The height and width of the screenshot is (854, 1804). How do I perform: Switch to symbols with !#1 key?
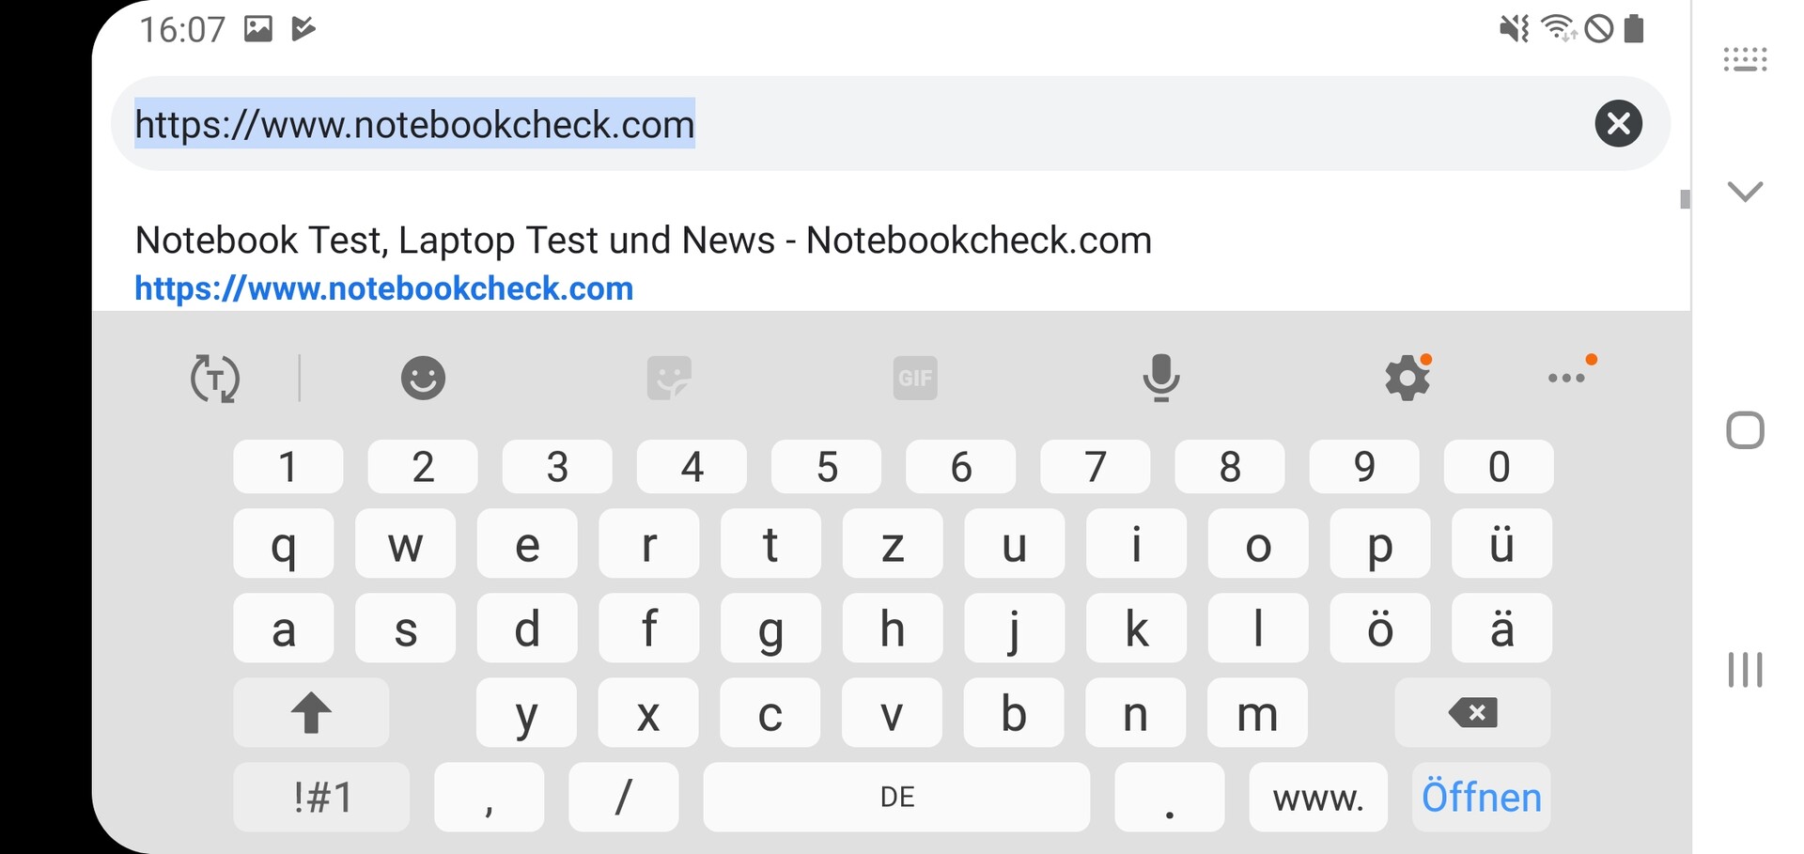pyautogui.click(x=321, y=798)
